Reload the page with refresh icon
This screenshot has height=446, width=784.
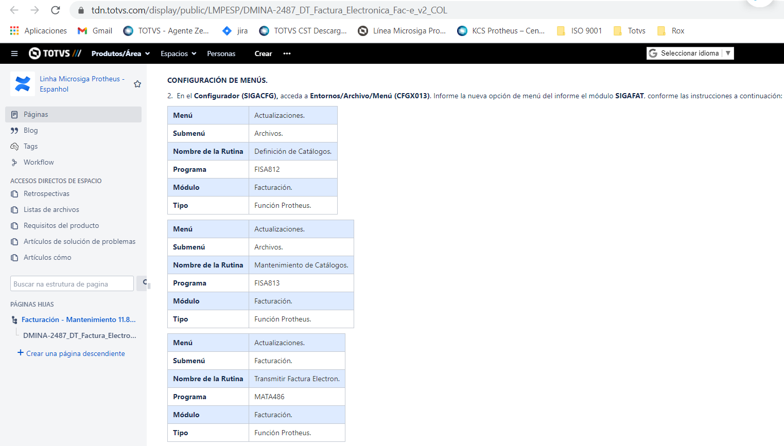[x=56, y=10]
